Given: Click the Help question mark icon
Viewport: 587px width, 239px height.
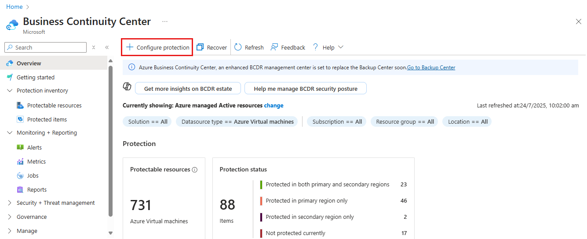Looking at the screenshot, I should point(315,47).
